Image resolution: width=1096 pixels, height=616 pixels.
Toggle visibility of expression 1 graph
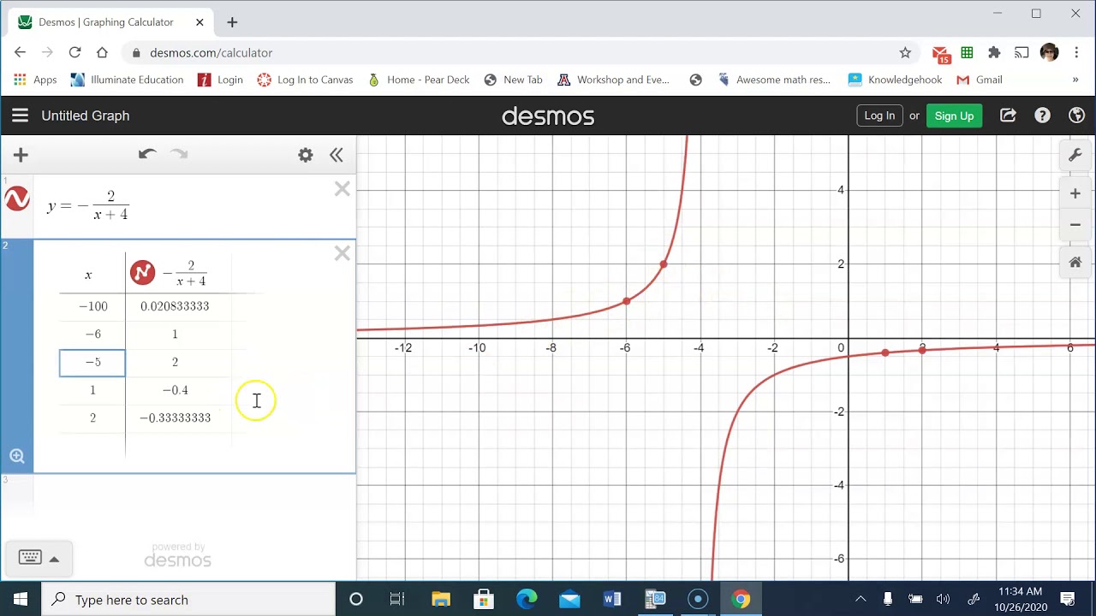(x=17, y=199)
